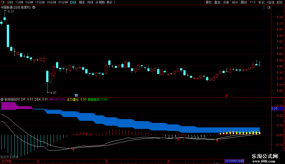Viewport: 285px width, 164px height.
Task: Select the 60分钟 period
Action: [x=63, y=2]
